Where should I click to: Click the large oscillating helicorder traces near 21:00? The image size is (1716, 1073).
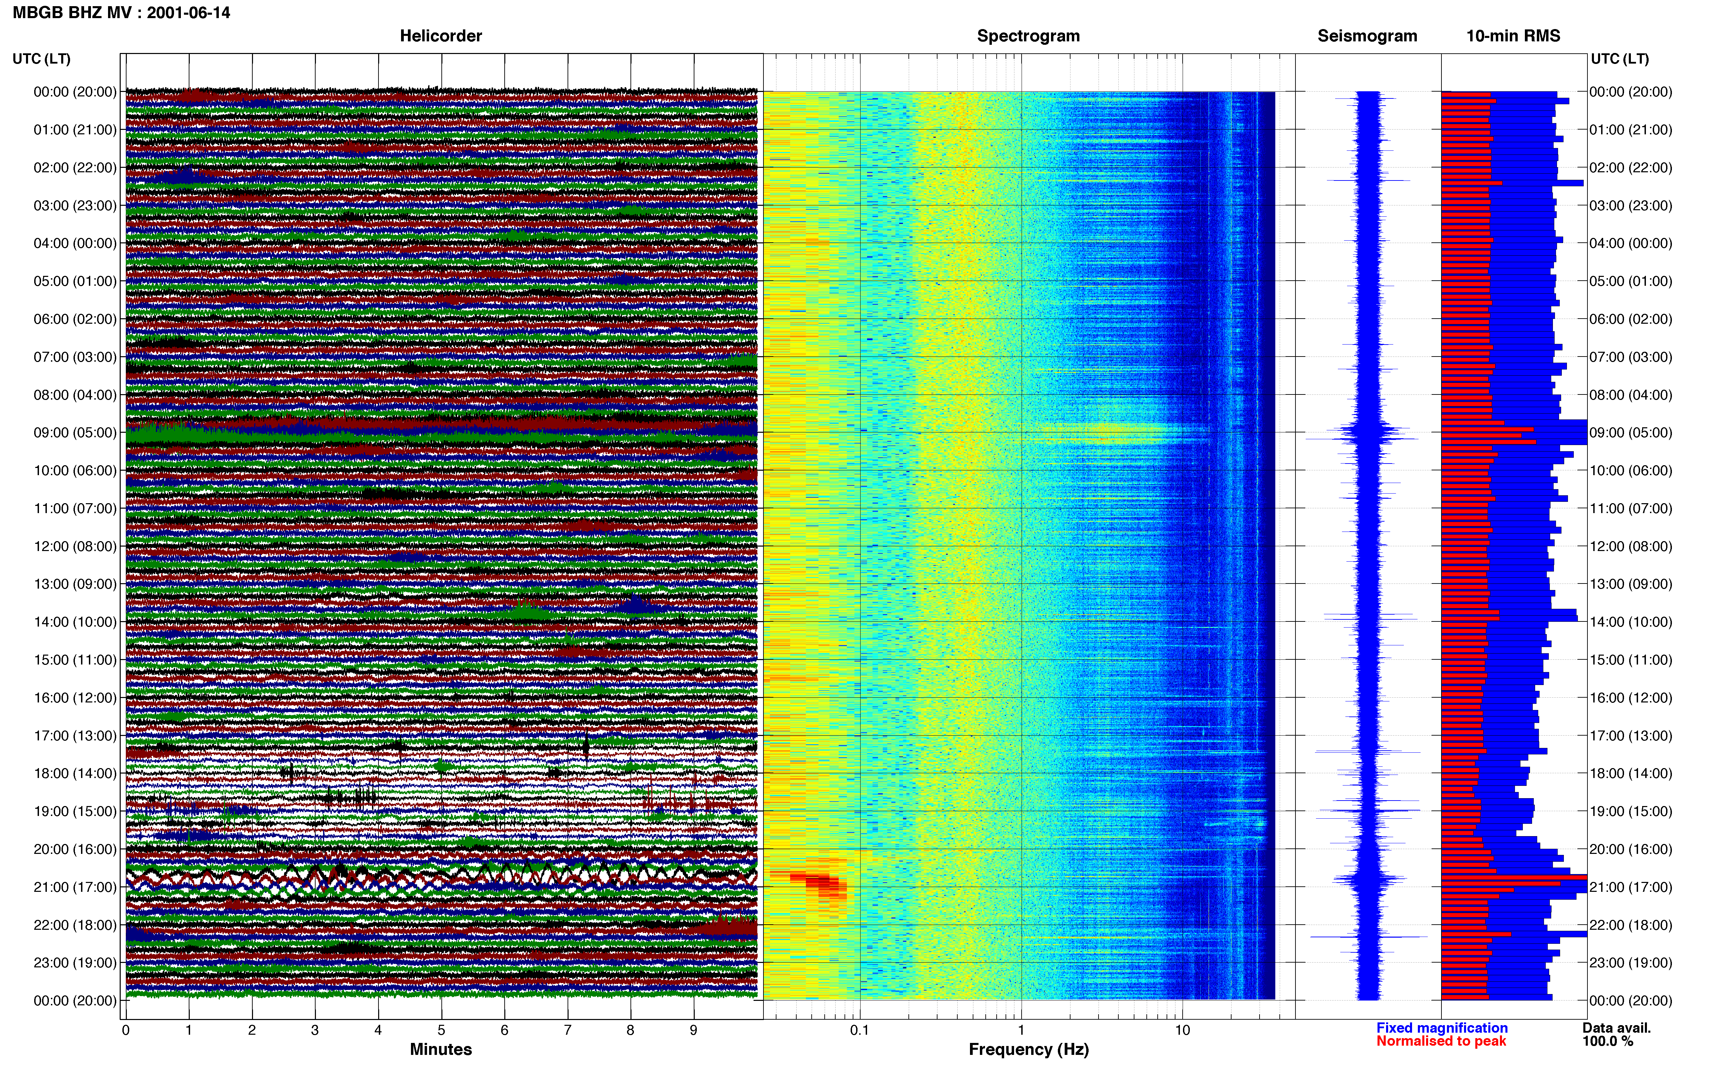click(441, 879)
